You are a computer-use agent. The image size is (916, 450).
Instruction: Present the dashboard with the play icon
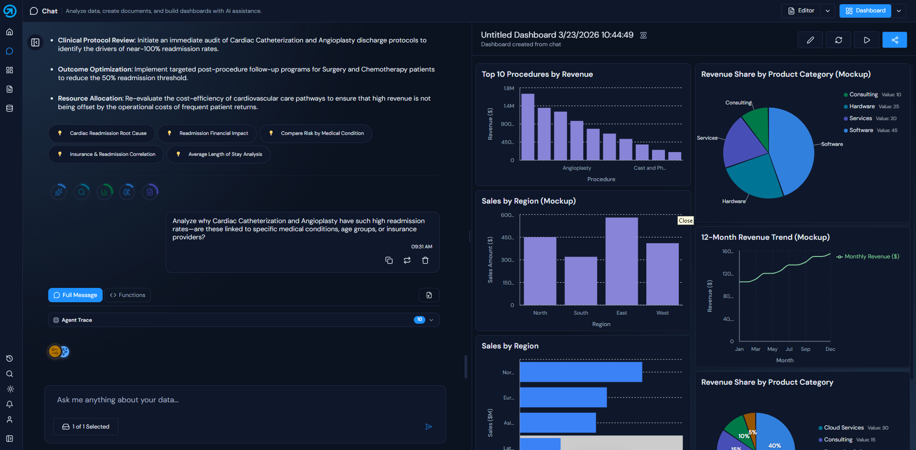(867, 40)
